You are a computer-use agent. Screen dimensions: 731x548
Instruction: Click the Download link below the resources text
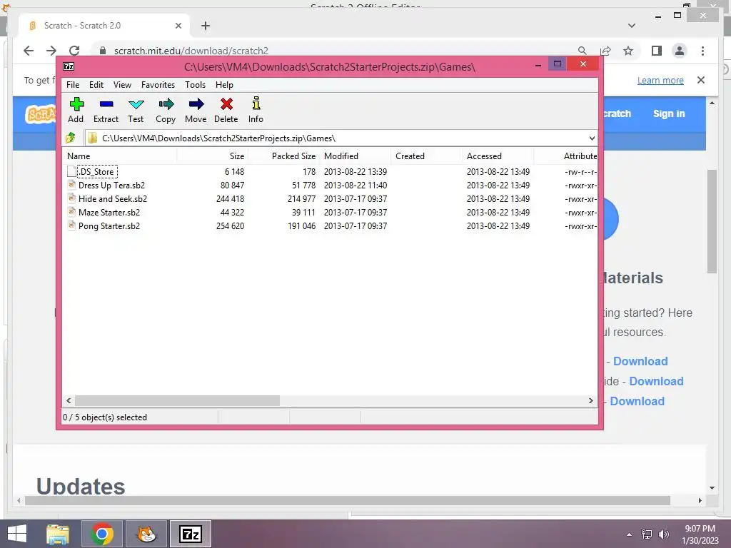tap(640, 361)
